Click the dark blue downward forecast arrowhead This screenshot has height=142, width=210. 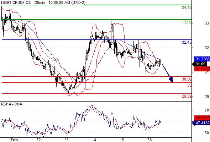pyautogui.click(x=171, y=80)
